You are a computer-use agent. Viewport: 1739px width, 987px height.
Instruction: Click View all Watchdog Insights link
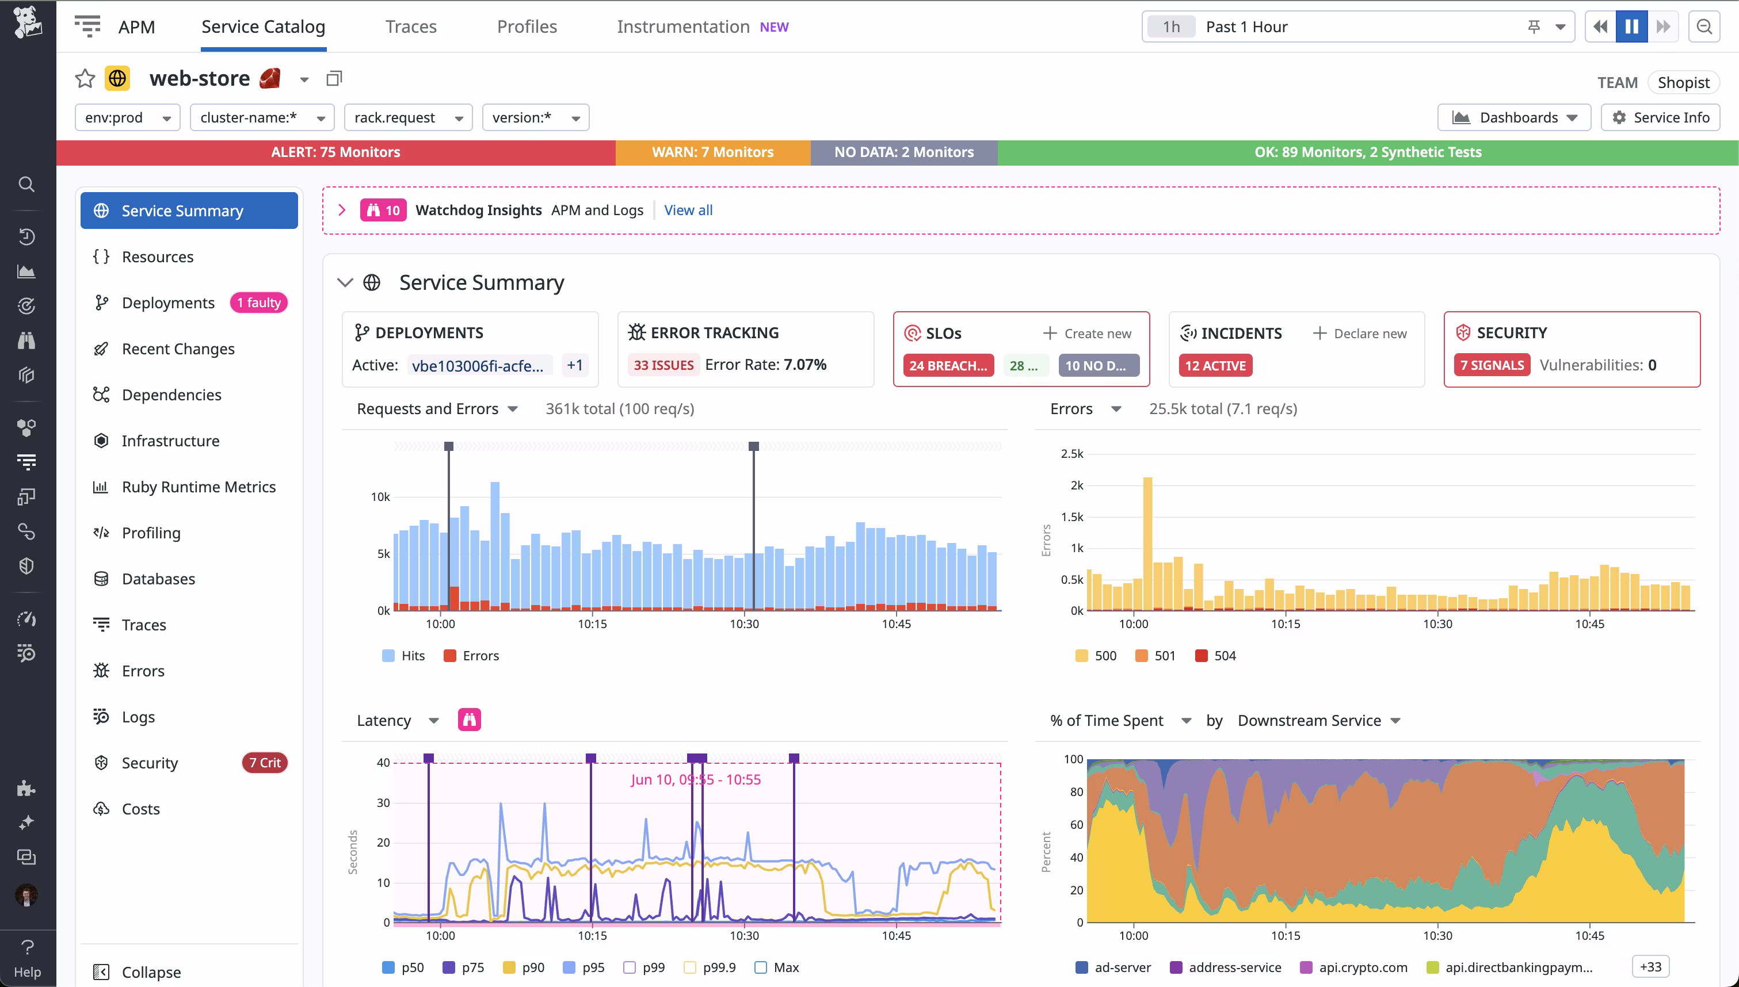(688, 210)
